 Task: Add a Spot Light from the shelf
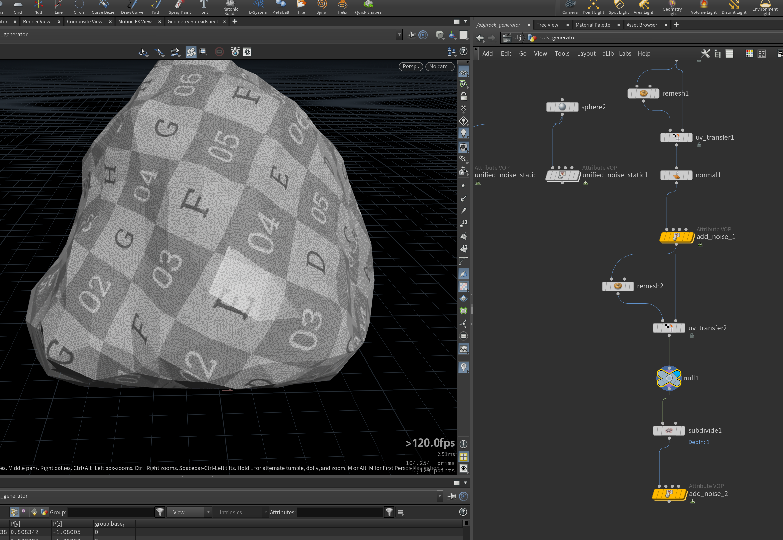click(618, 8)
